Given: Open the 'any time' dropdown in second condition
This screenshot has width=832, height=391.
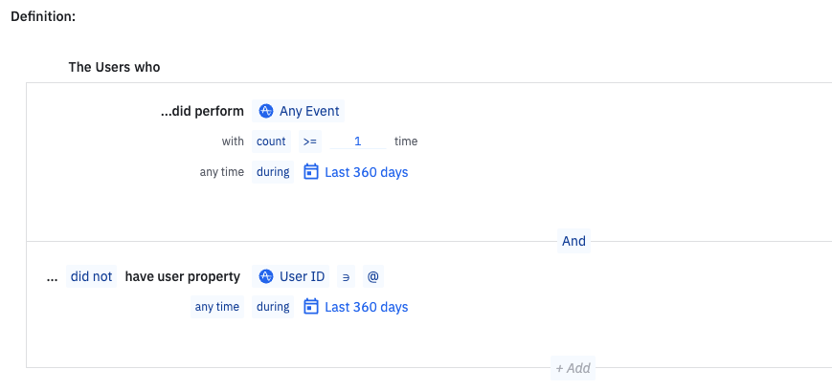Looking at the screenshot, I should coord(217,307).
